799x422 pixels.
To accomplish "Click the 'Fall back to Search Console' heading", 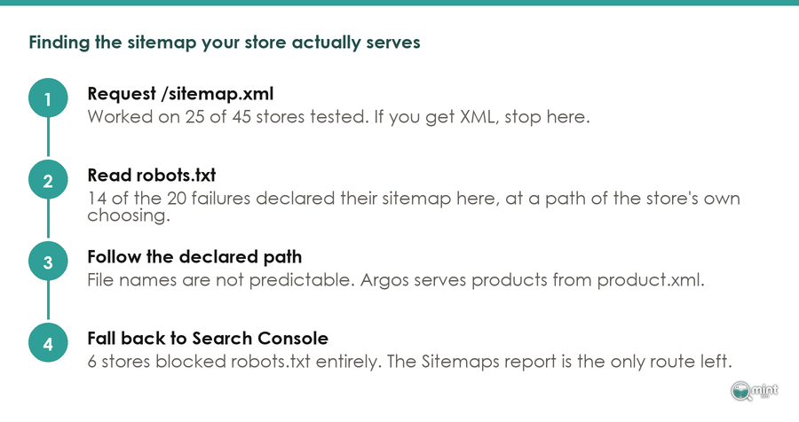I will (208, 338).
